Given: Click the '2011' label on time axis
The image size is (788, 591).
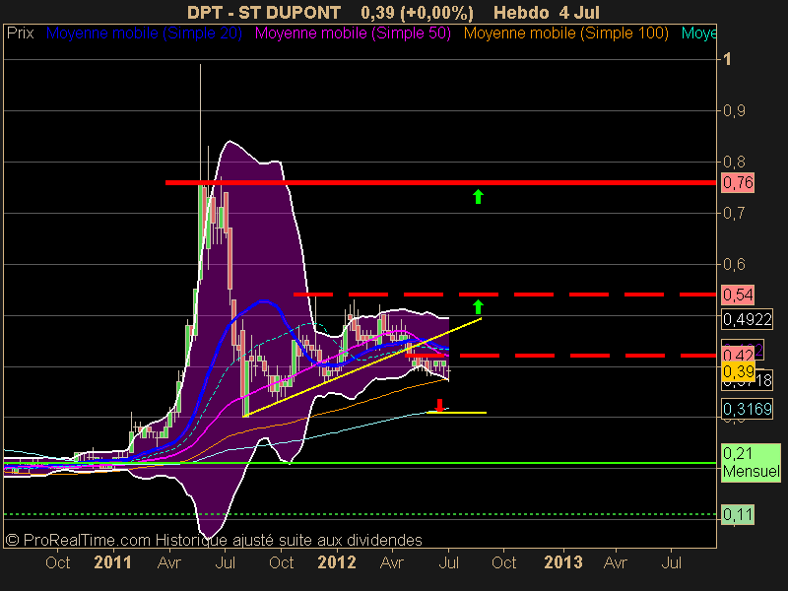Looking at the screenshot, I should point(112,562).
